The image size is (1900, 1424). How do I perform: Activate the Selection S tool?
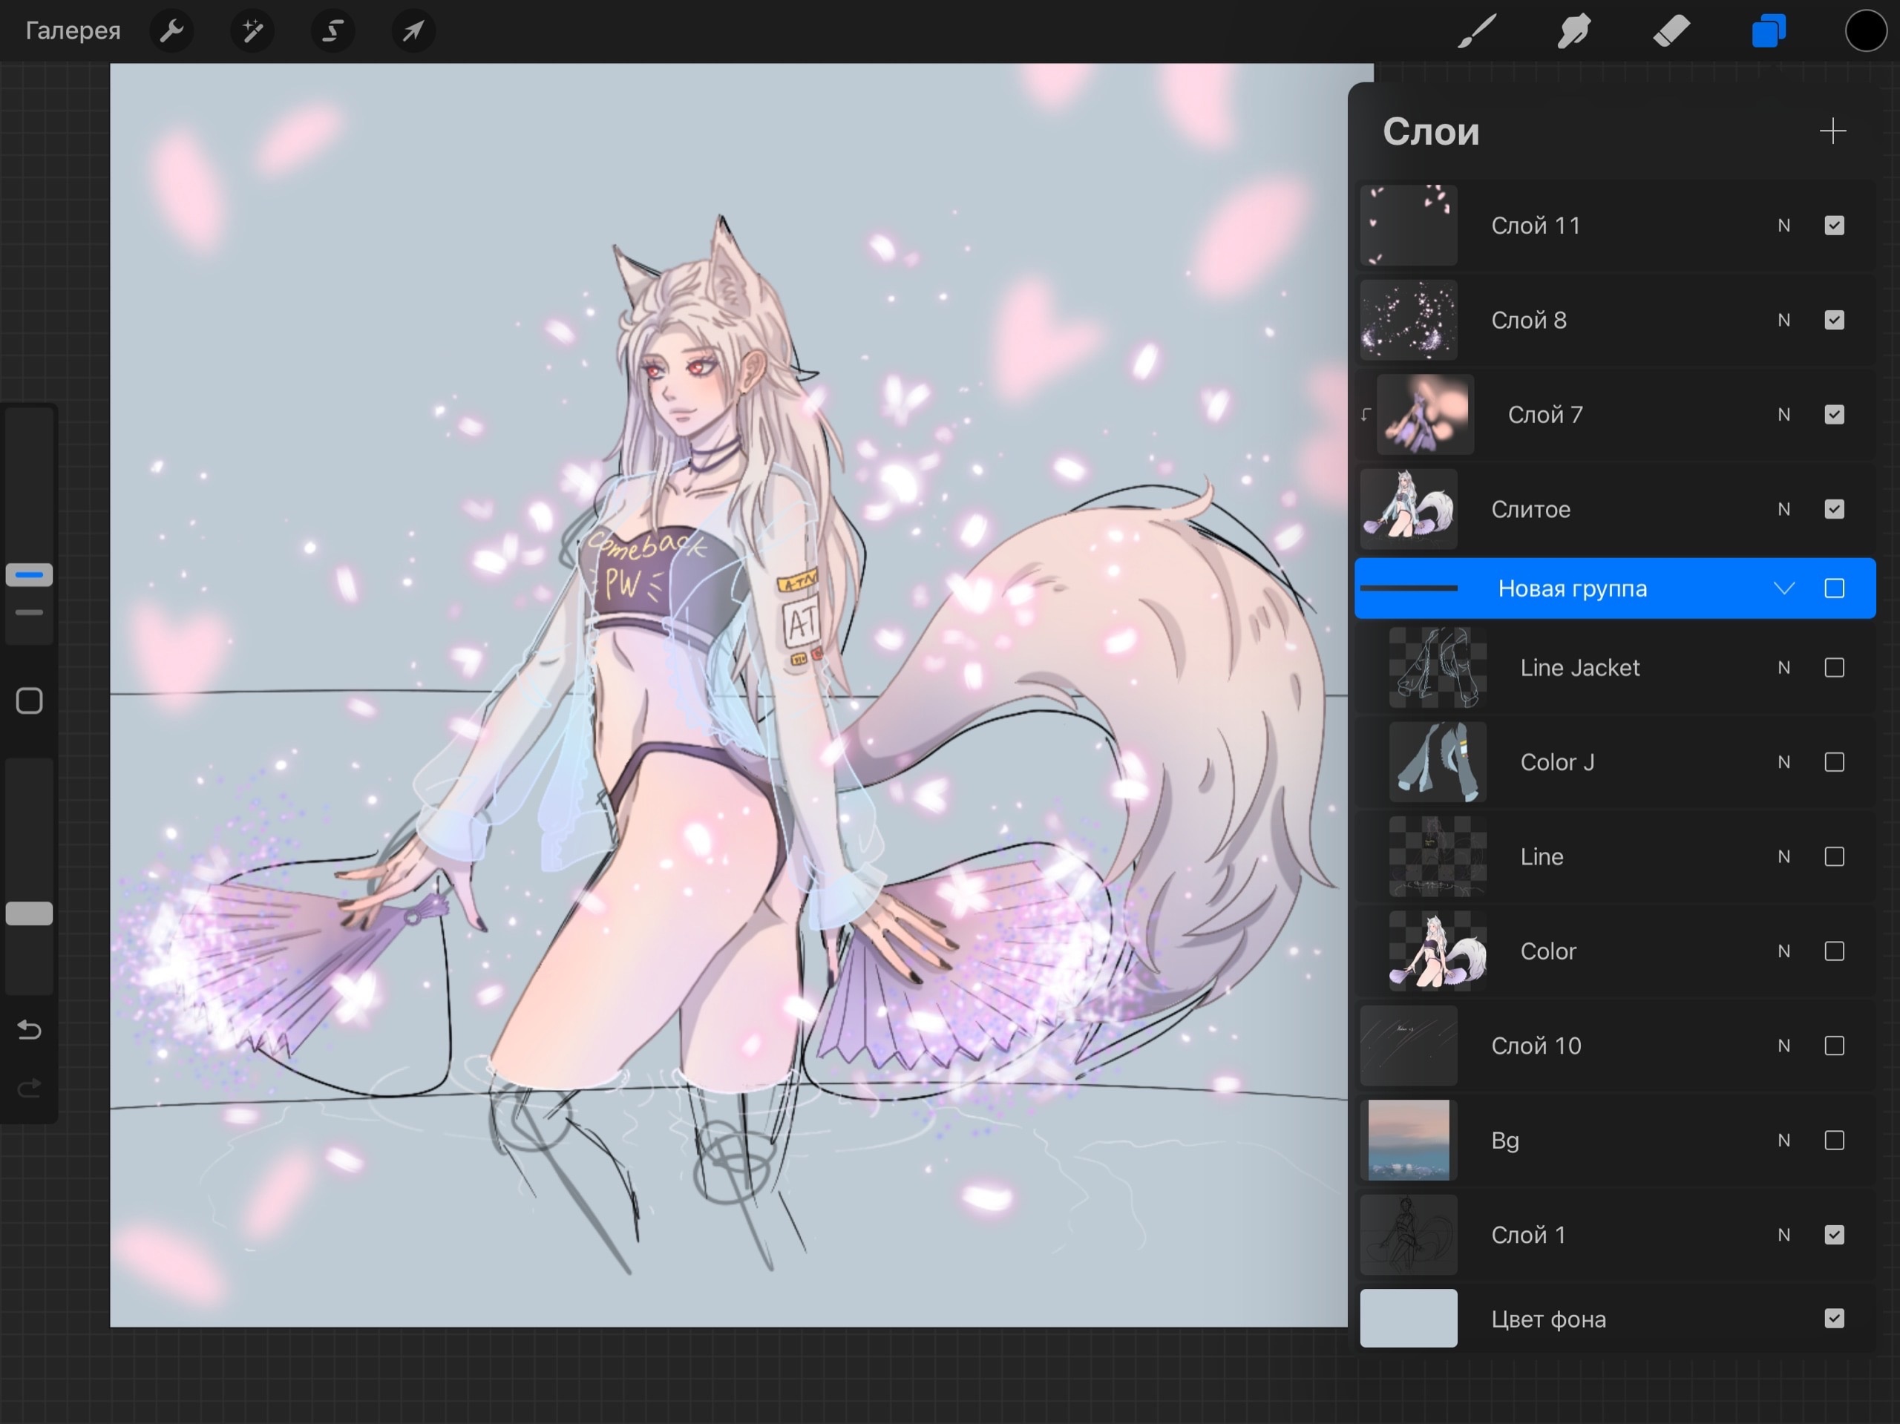click(332, 32)
